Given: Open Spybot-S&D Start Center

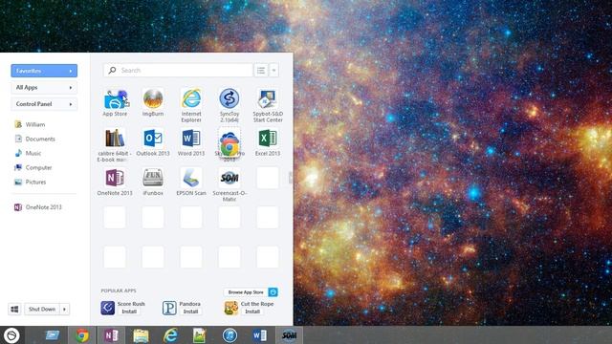Looking at the screenshot, I should (x=268, y=99).
